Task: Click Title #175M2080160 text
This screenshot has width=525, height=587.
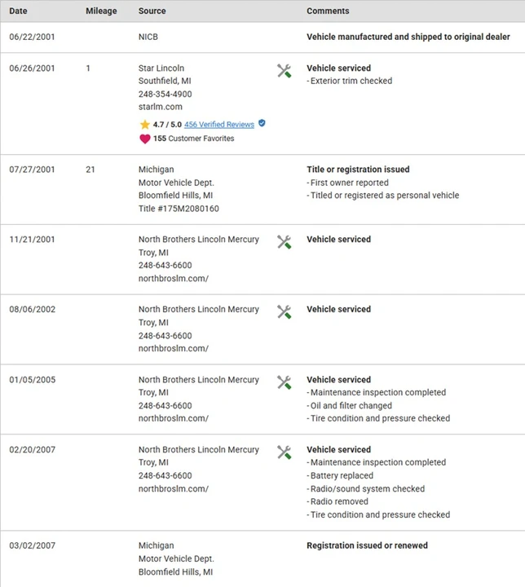Action: tap(179, 209)
